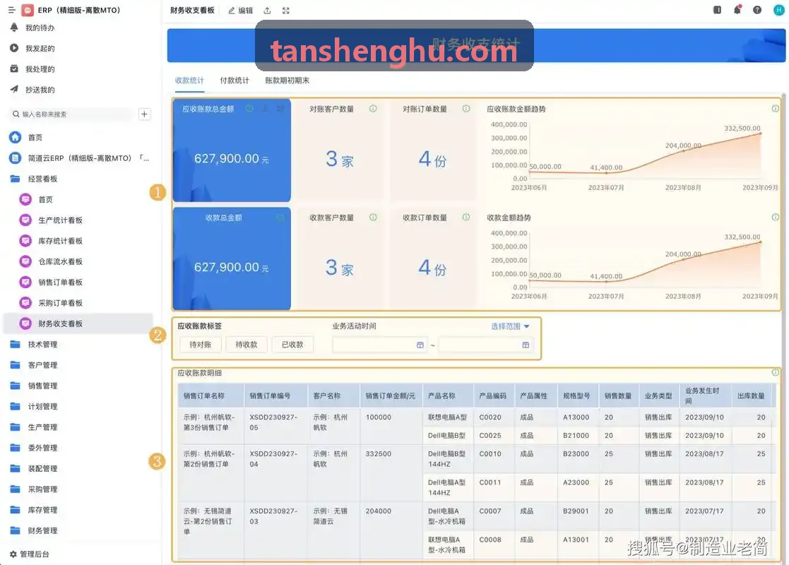The width and height of the screenshot is (789, 565).
Task: Switch to 收款统计 tab
Action: 190,81
